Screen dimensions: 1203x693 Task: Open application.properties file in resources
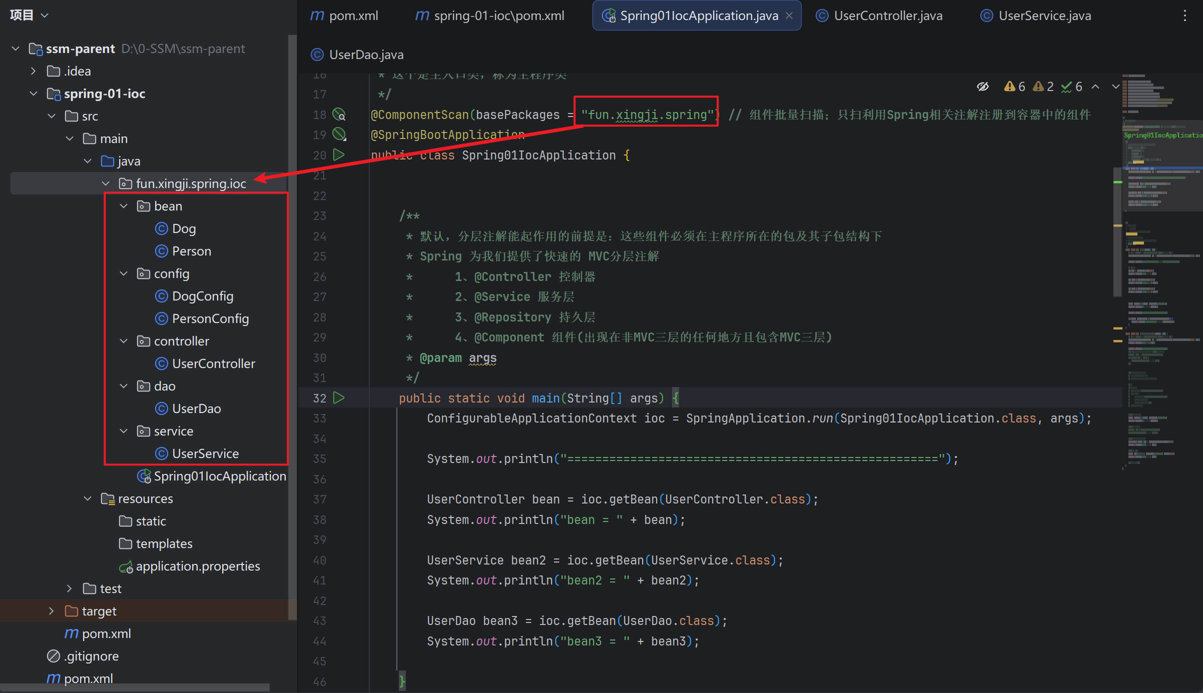[197, 566]
